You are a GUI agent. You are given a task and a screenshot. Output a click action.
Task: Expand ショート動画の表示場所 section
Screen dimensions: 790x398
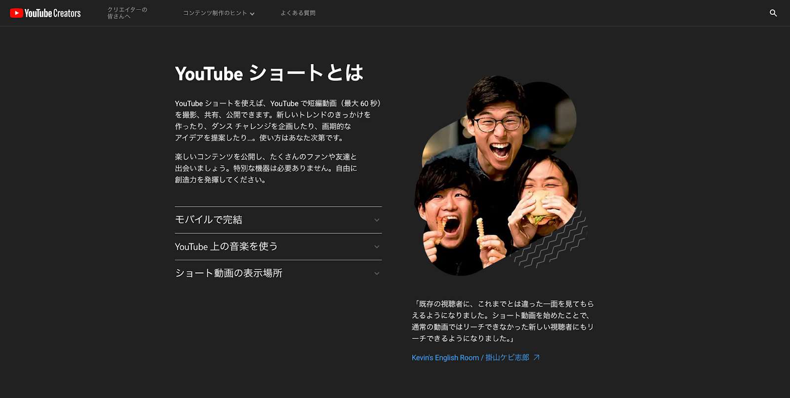[278, 273]
